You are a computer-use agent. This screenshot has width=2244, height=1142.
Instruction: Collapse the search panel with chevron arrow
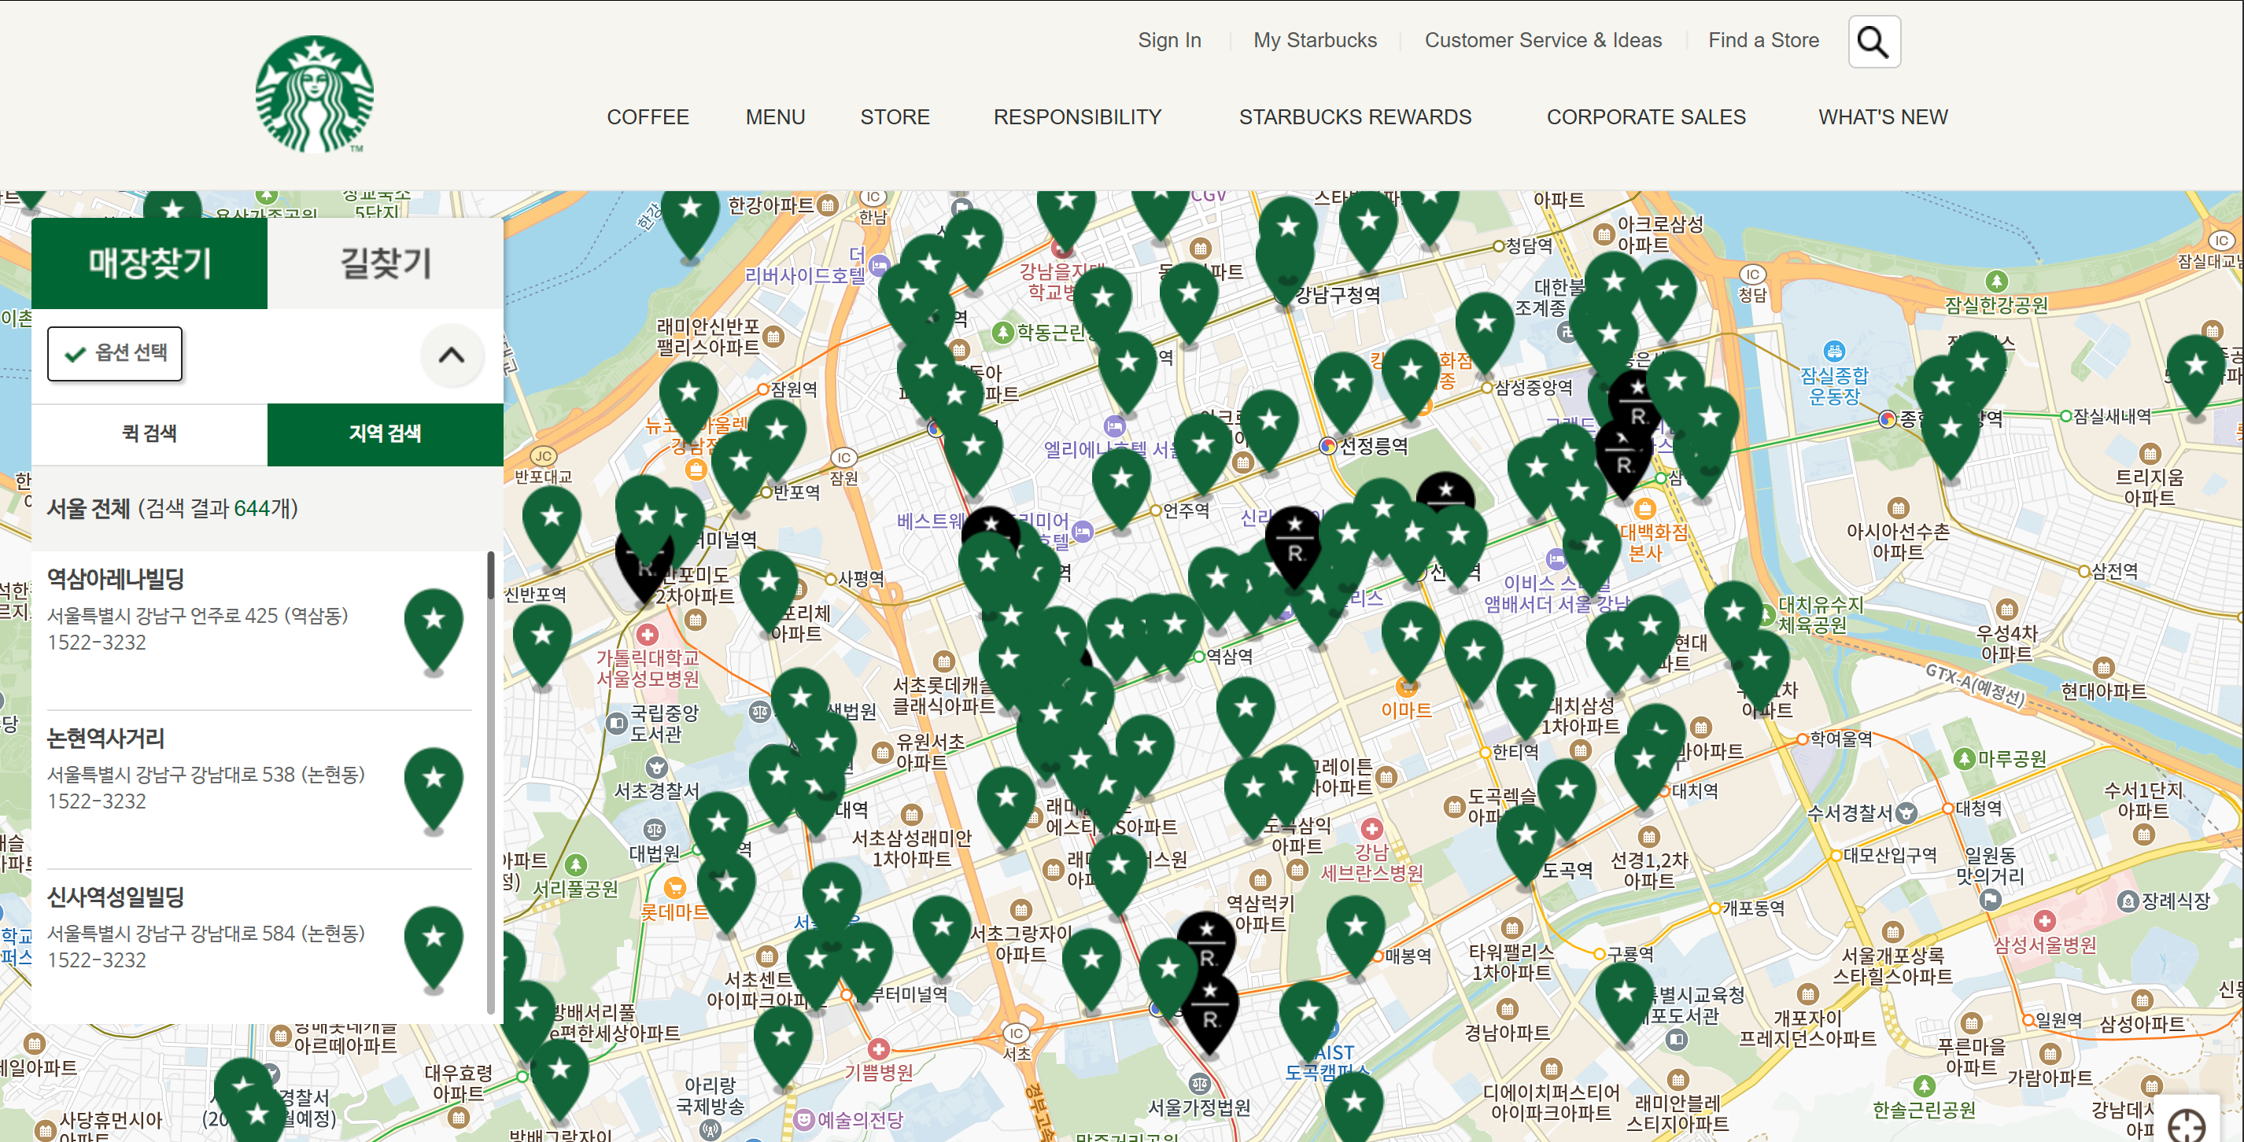click(452, 355)
